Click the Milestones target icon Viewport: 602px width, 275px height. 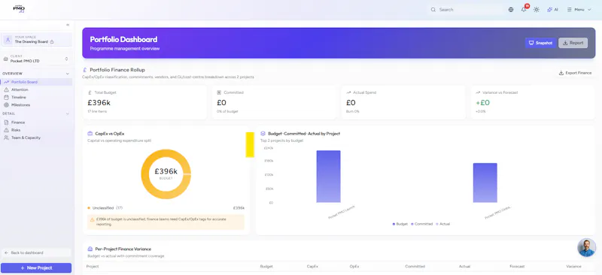click(6, 105)
